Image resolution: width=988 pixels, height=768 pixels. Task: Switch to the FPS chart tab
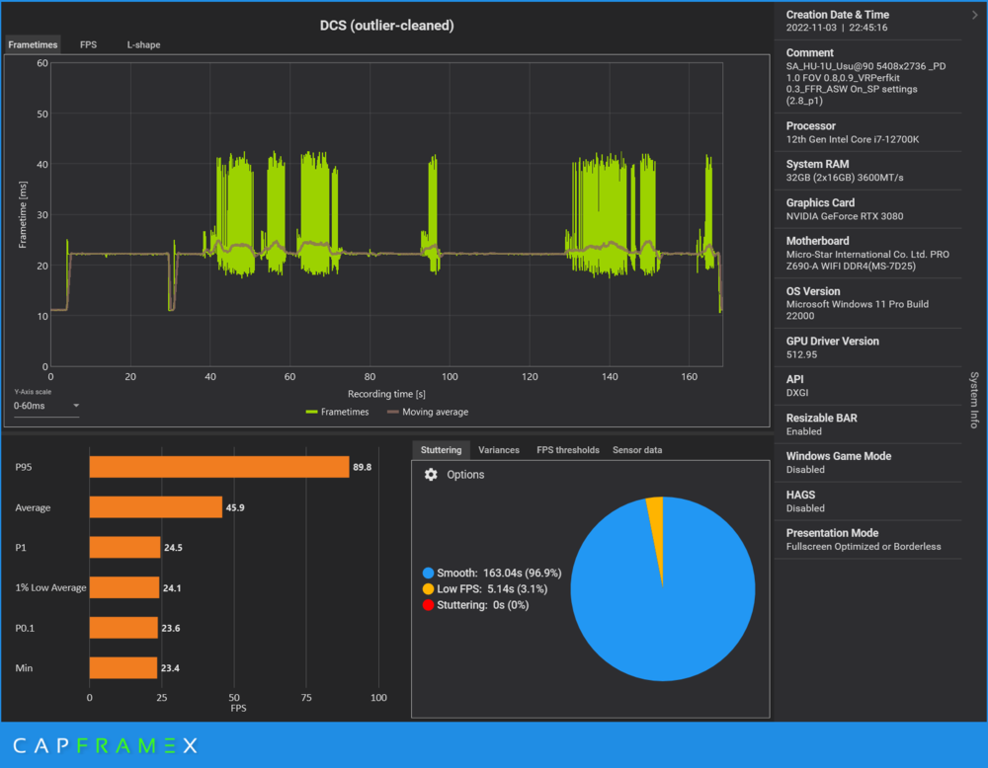88,44
